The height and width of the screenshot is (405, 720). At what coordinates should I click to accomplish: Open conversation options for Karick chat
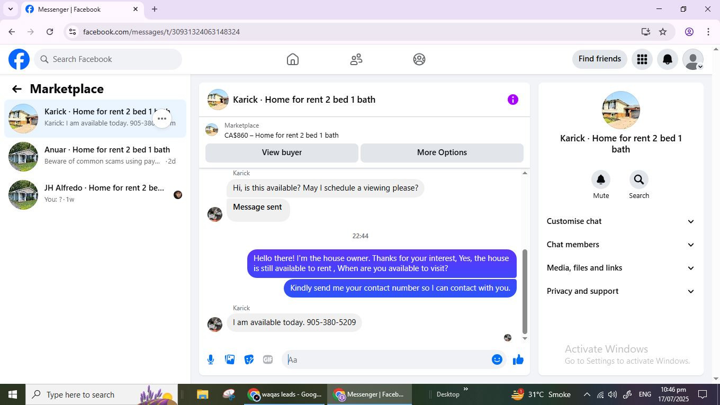tap(162, 119)
